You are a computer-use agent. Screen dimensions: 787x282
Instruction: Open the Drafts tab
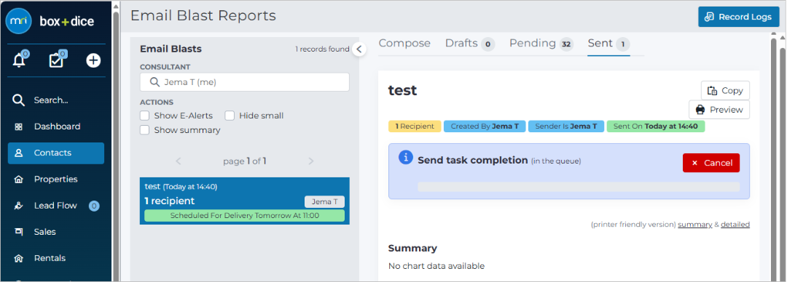coord(470,44)
